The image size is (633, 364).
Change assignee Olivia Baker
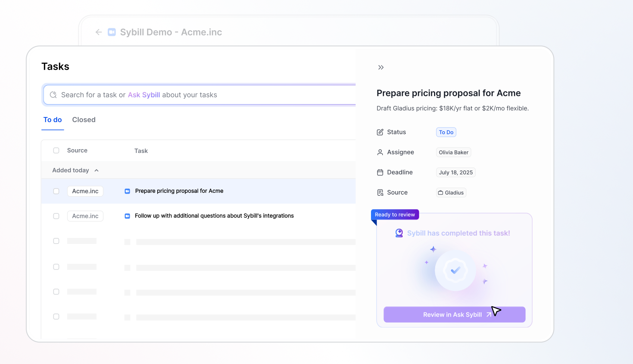453,152
